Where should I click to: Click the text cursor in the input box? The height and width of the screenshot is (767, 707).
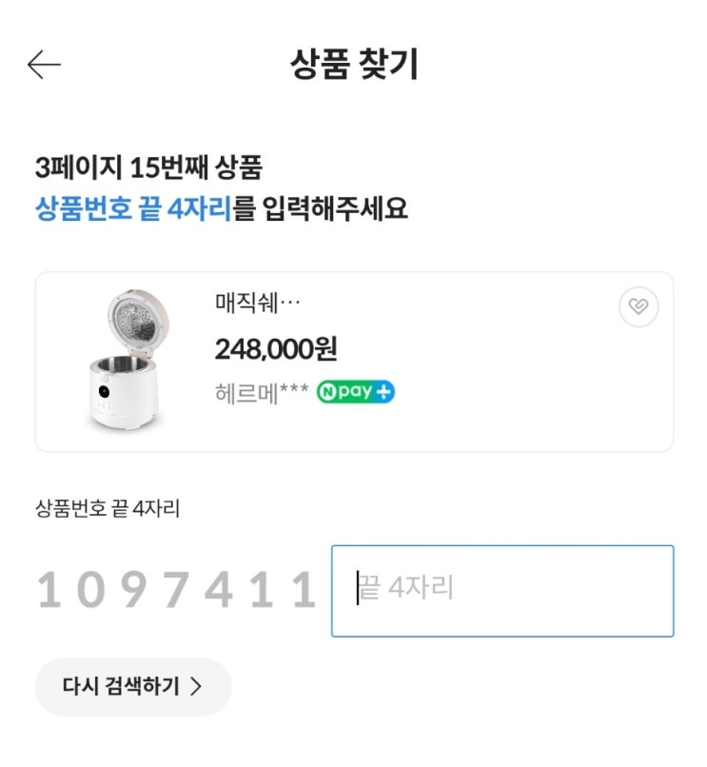click(359, 589)
